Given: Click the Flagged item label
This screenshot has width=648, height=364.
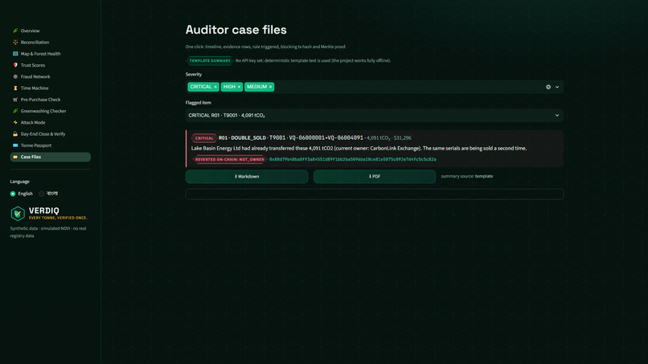Looking at the screenshot, I should pyautogui.click(x=199, y=103).
